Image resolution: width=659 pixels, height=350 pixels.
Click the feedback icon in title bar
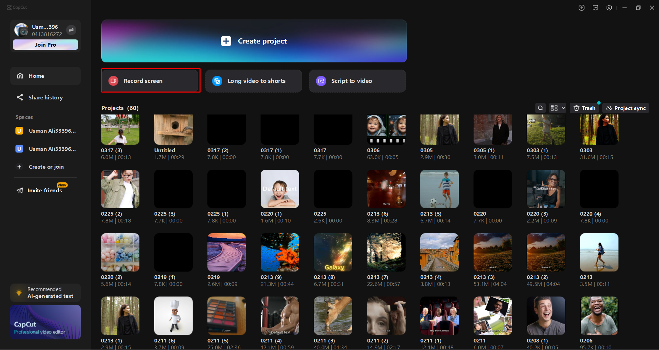pyautogui.click(x=595, y=7)
